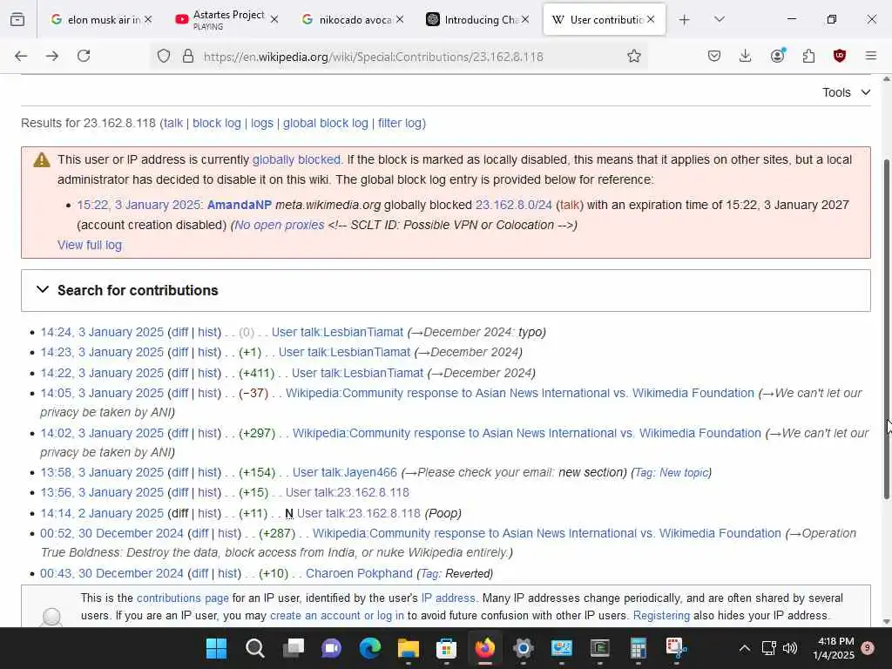Open Windows Search from the taskbar
The width and height of the screenshot is (892, 669).
pos(255,648)
